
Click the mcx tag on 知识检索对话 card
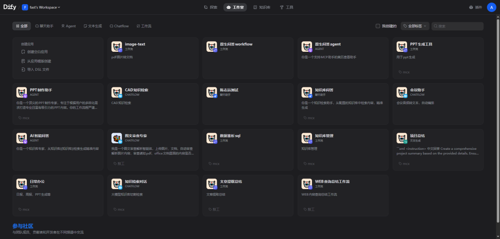coord(121,209)
